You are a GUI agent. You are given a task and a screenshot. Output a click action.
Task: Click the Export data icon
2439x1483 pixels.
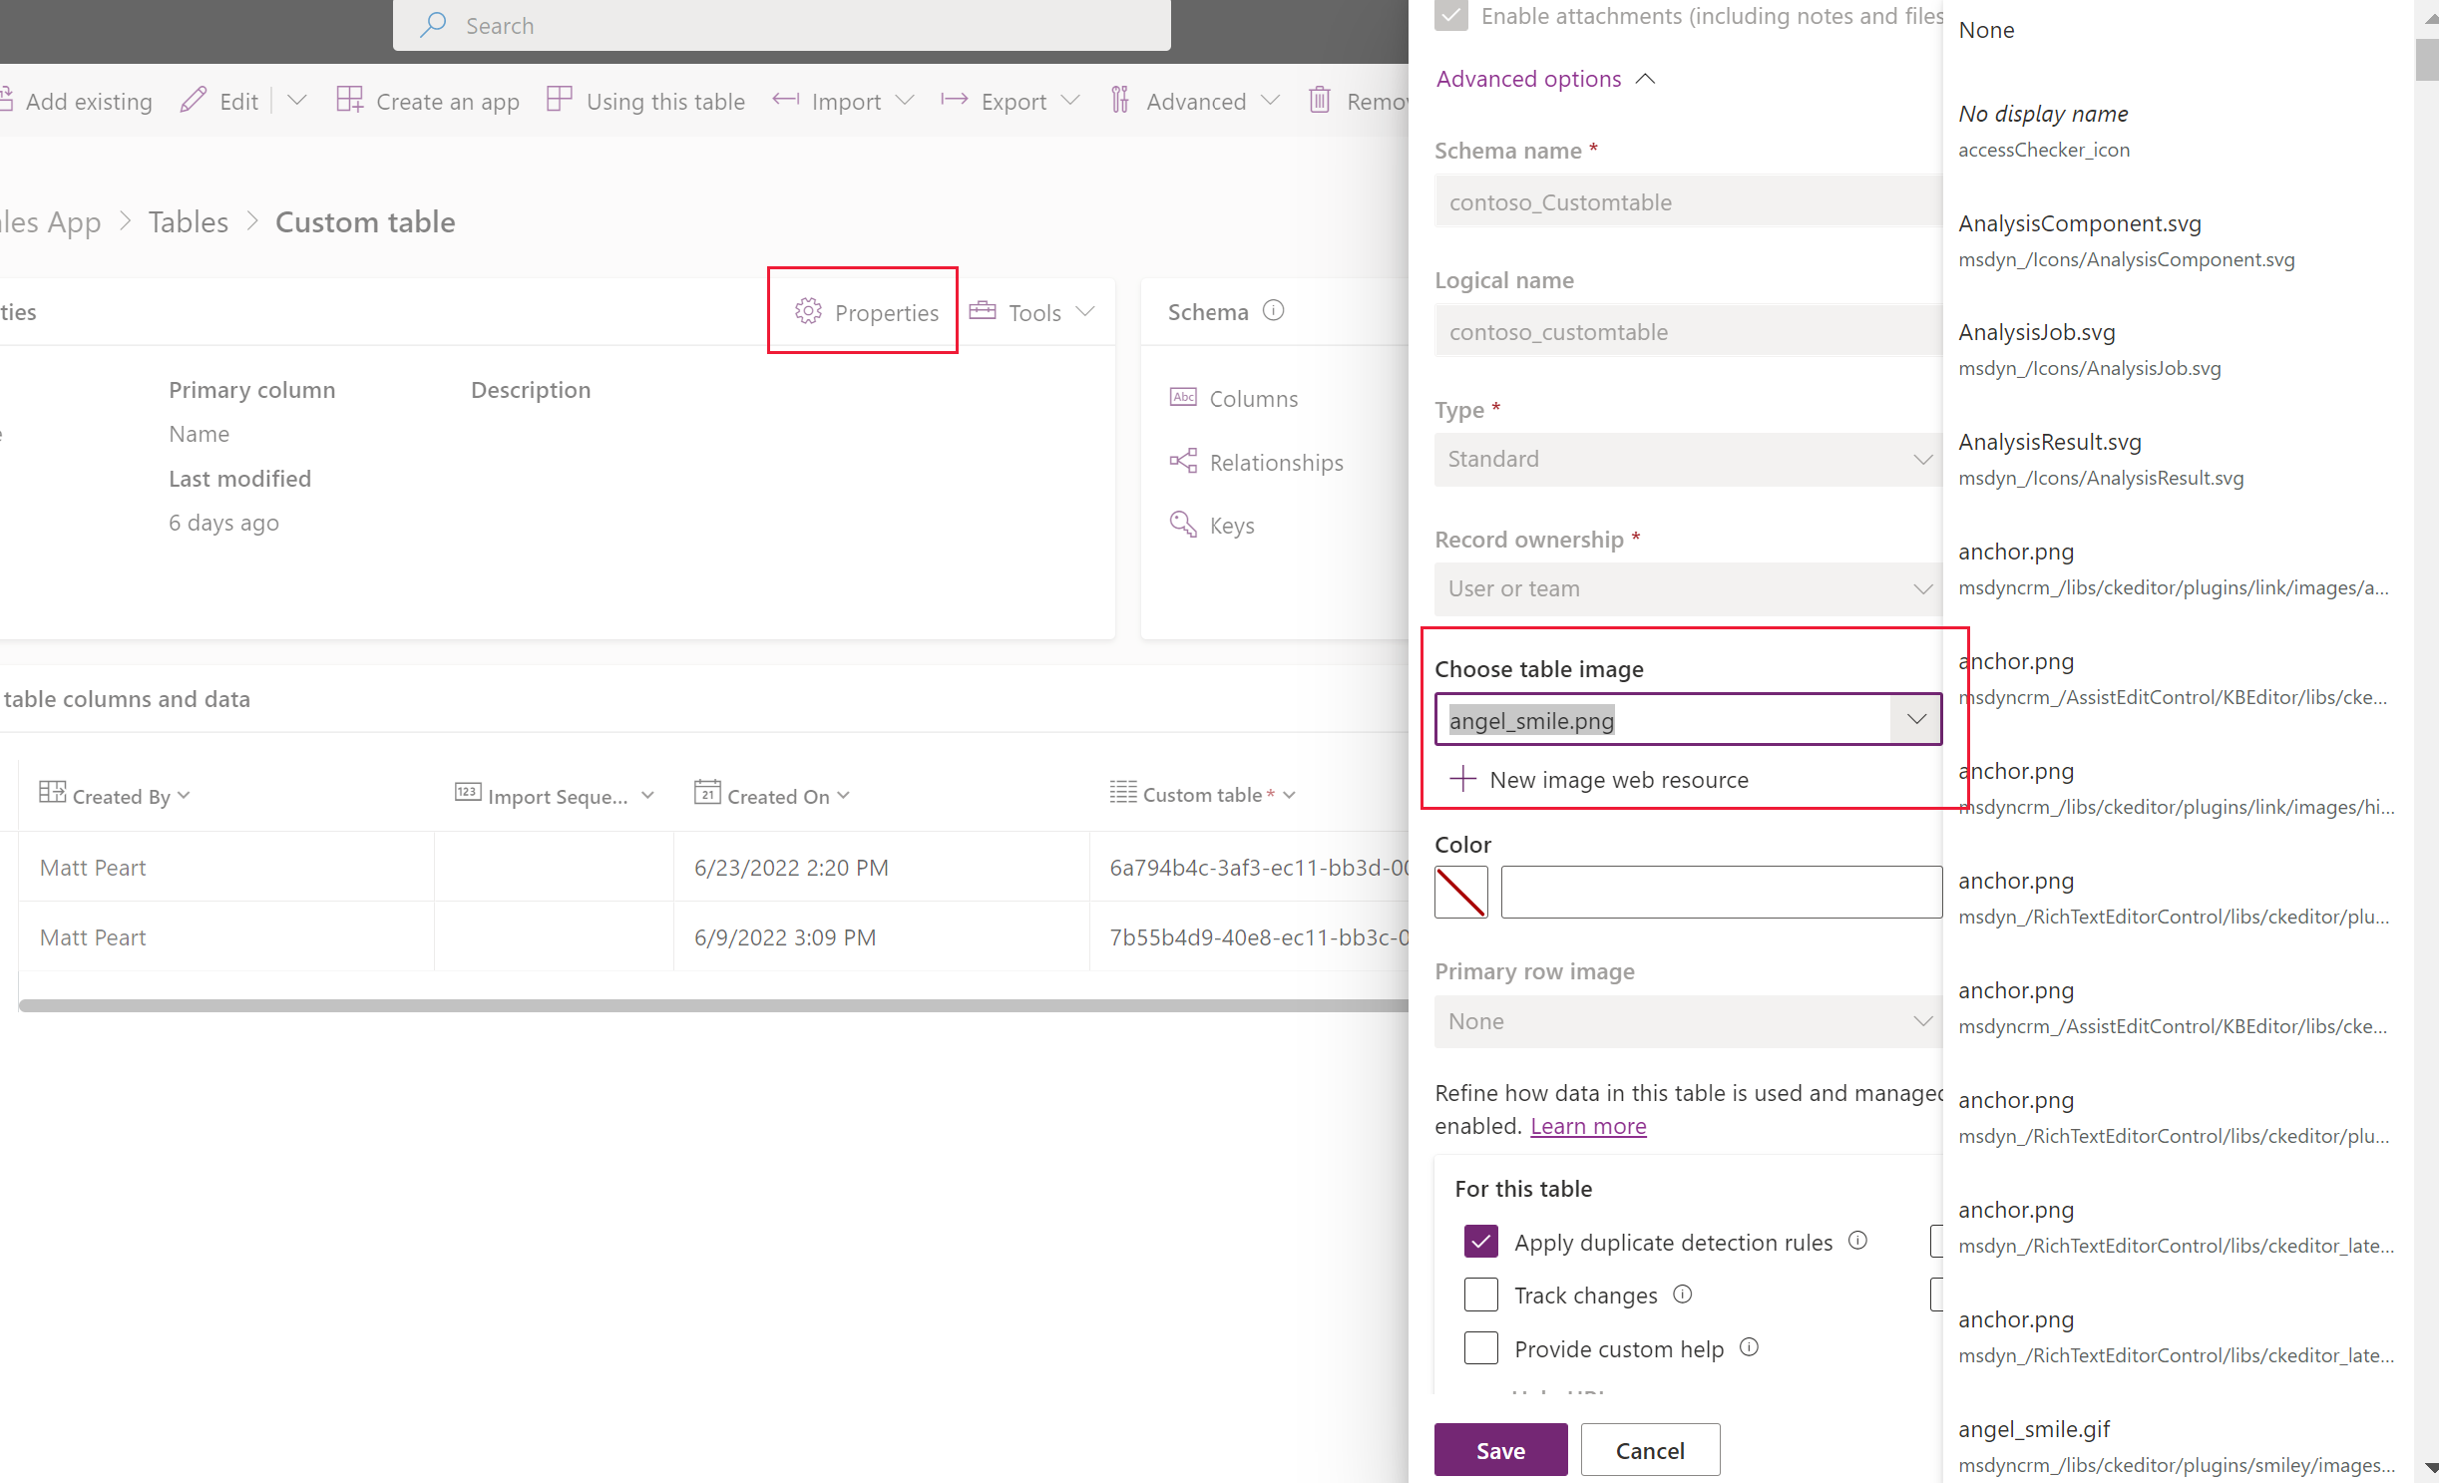[955, 100]
